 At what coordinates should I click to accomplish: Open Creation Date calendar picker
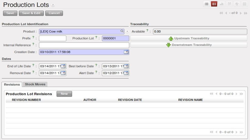point(126,52)
